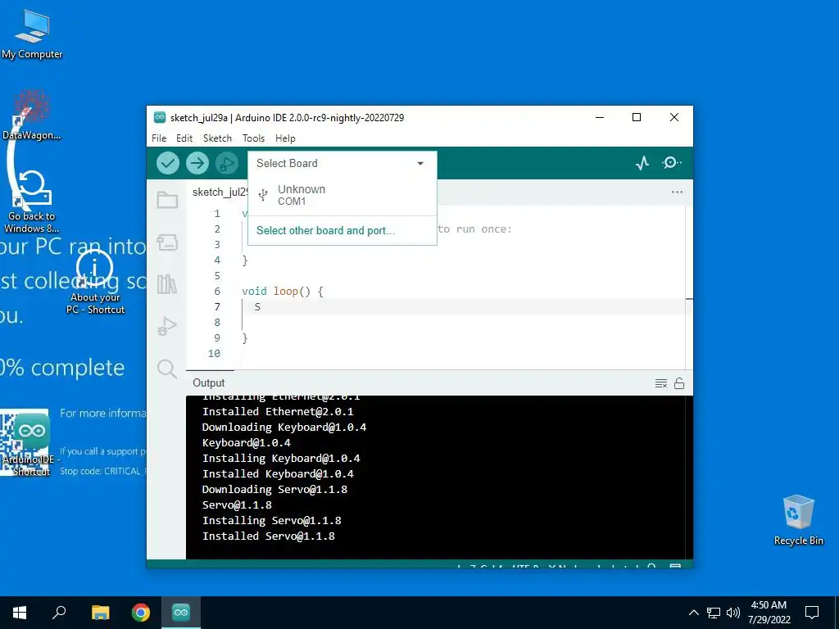Select the Recycle Bin desktop icon
Image resolution: width=839 pixels, height=629 pixels.
tap(798, 520)
